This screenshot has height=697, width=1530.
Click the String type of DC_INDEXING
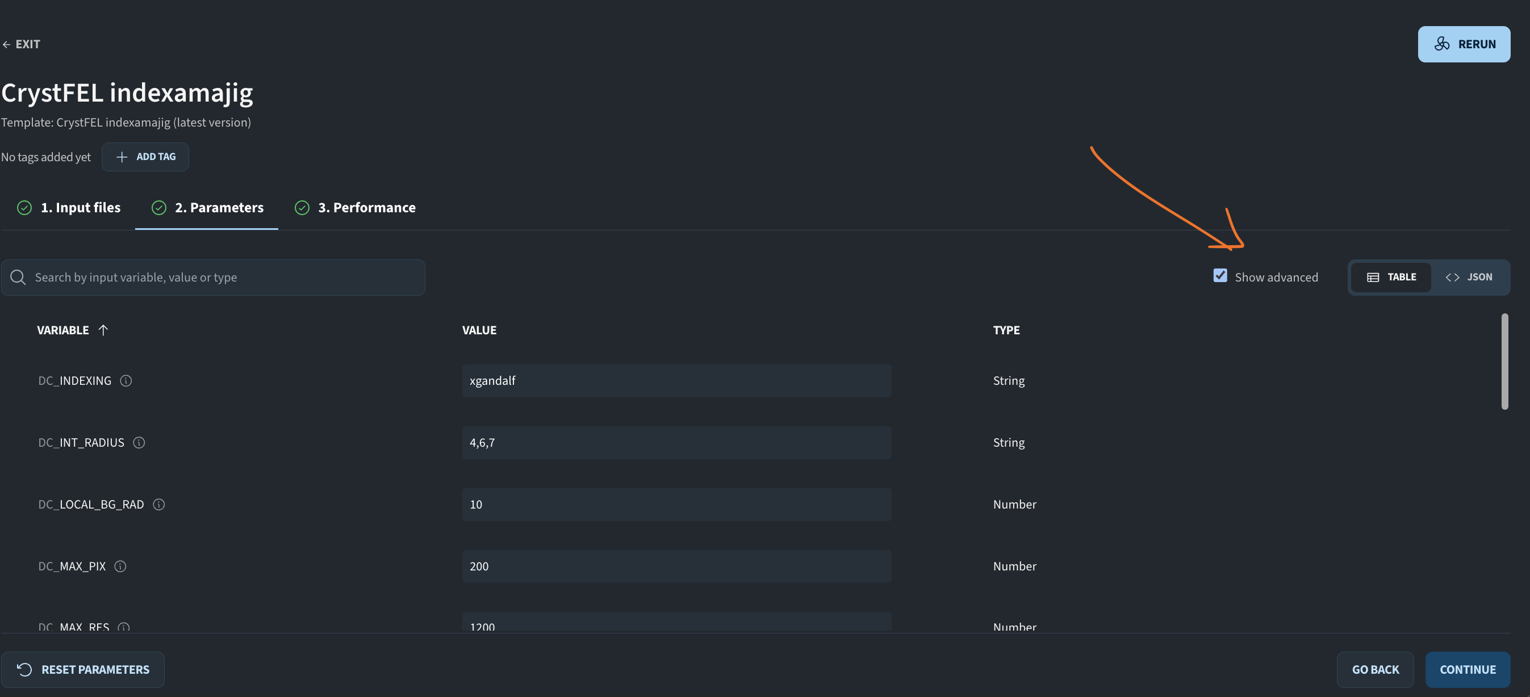(1009, 380)
